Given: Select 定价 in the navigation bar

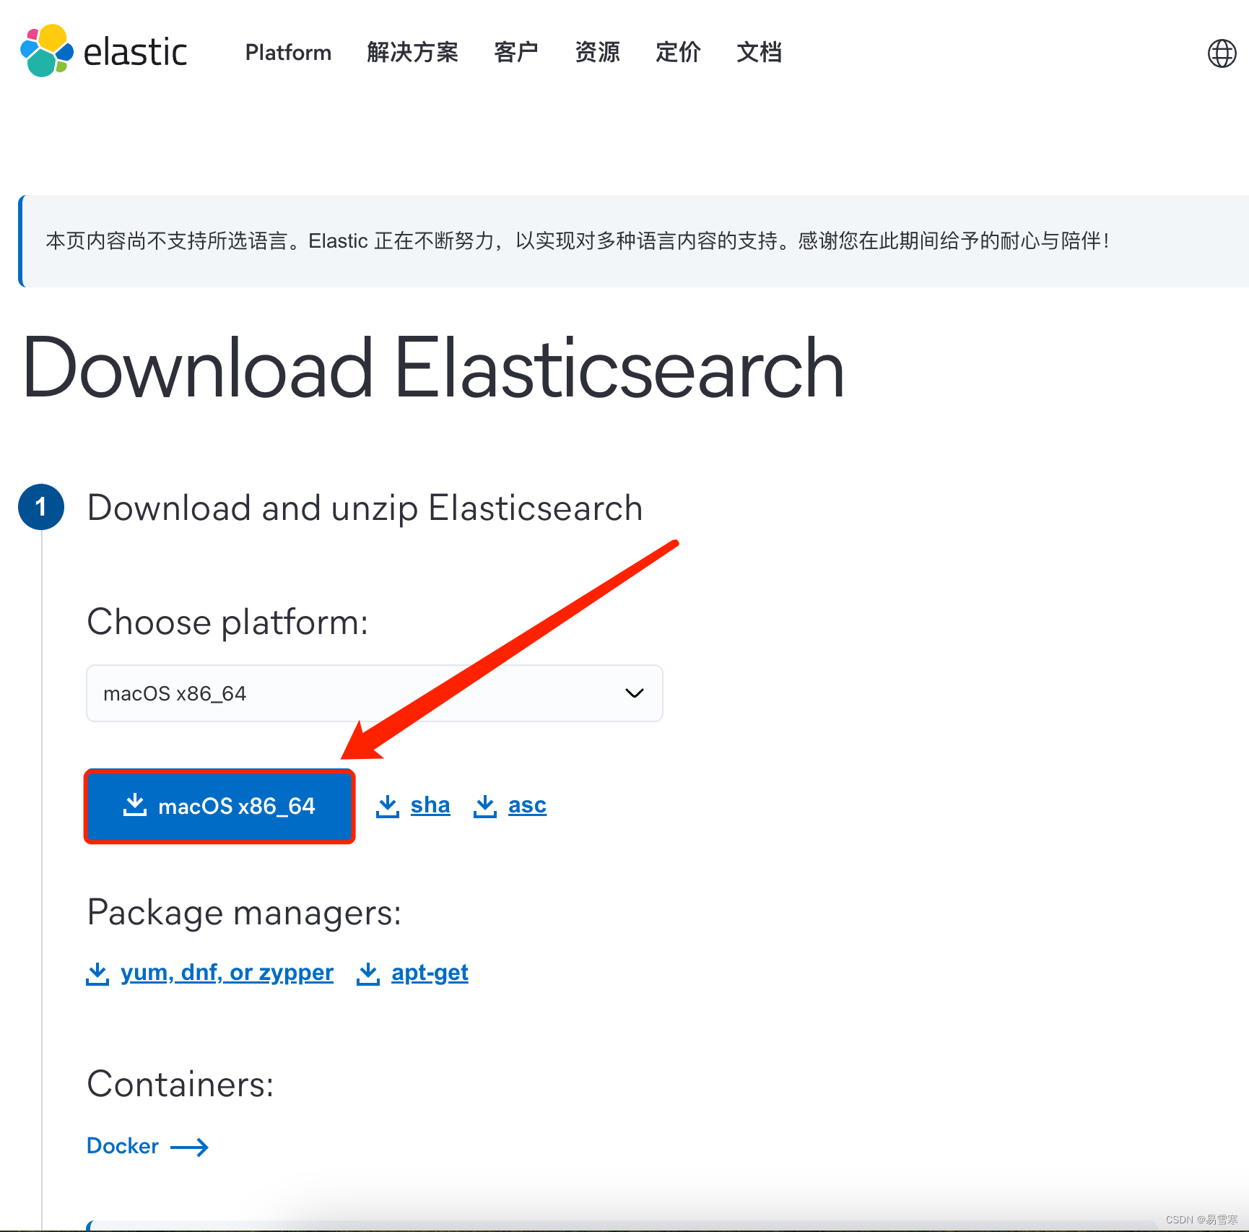Looking at the screenshot, I should [677, 52].
